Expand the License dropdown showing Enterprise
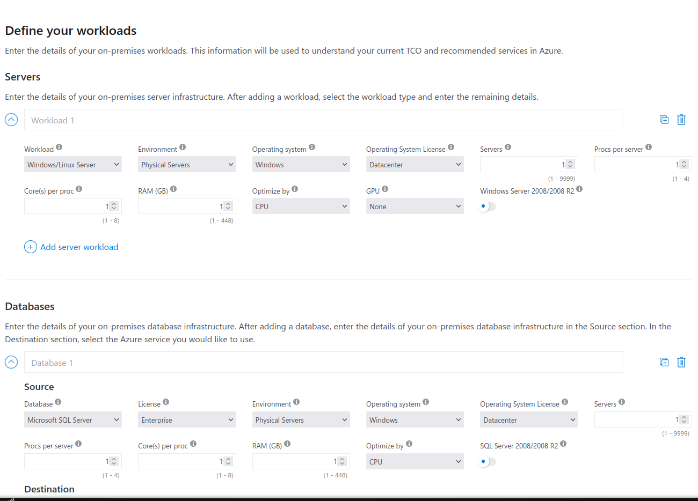 pos(187,420)
